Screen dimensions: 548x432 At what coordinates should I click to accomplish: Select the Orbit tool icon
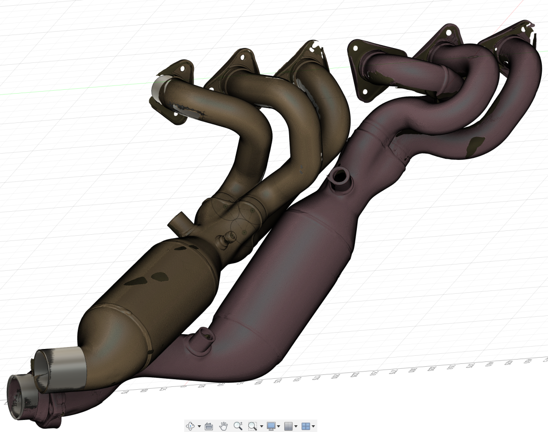point(191,426)
